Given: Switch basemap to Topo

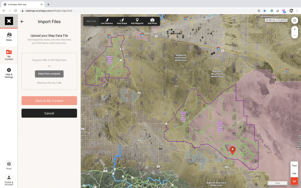Looking at the screenshot, I should [294, 165].
